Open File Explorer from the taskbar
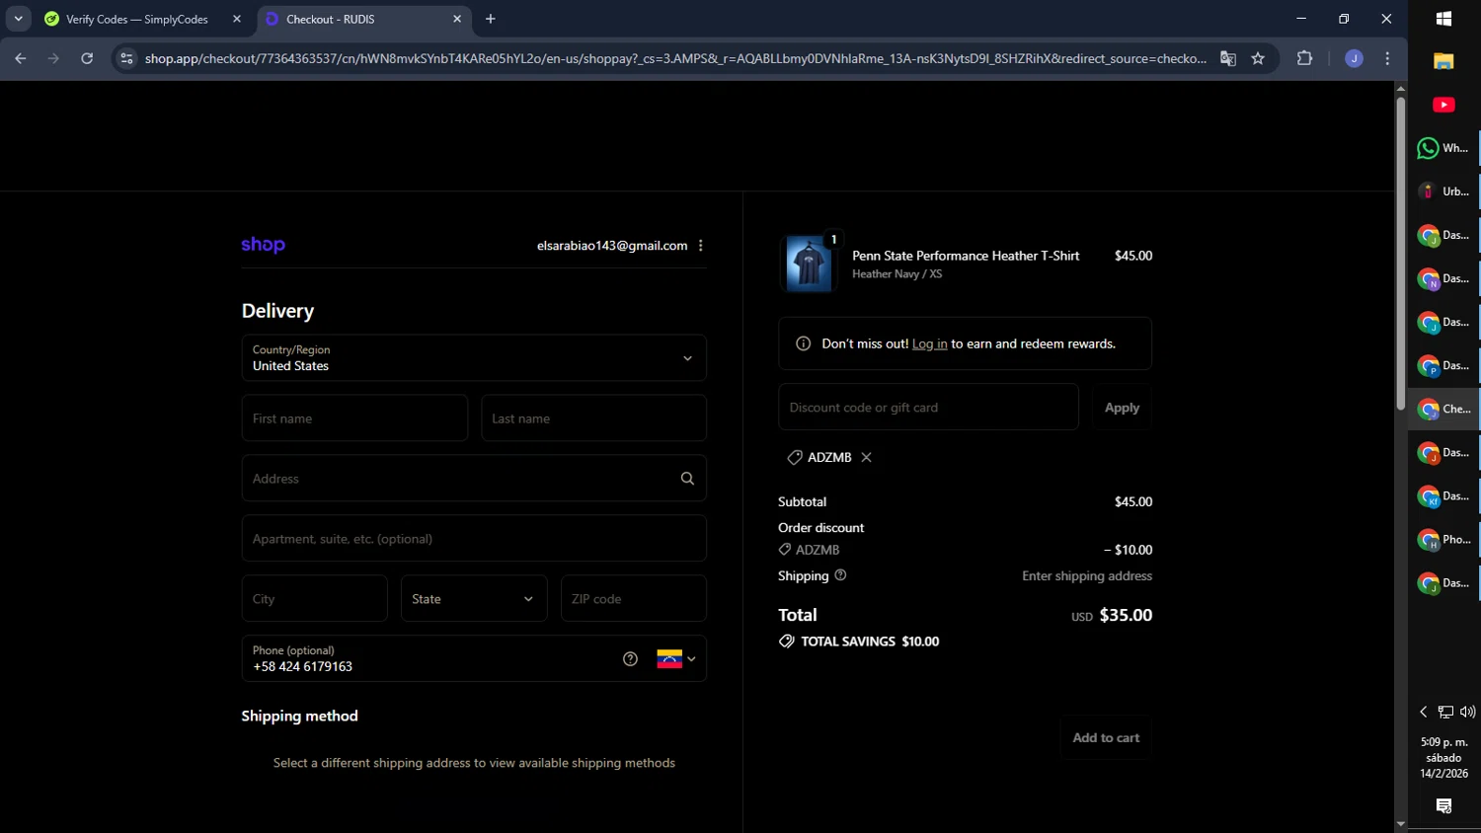The height and width of the screenshot is (833, 1481). (1443, 61)
